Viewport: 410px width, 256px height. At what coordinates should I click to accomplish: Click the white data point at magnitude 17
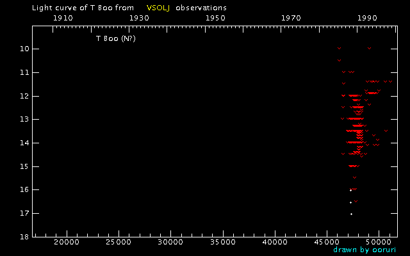[351, 214]
